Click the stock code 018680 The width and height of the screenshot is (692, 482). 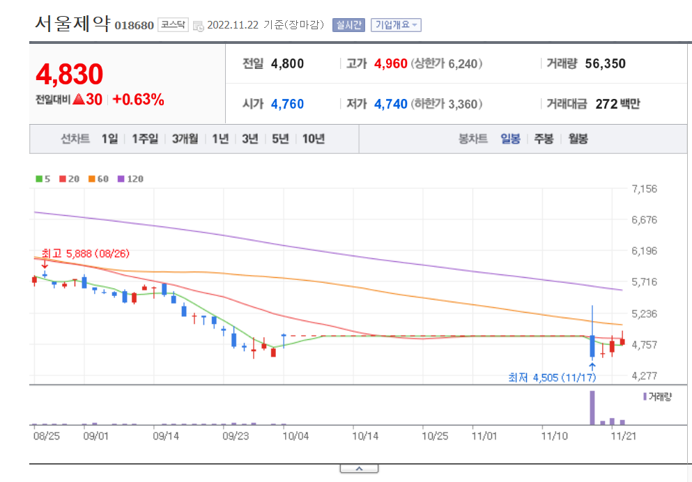pos(134,26)
